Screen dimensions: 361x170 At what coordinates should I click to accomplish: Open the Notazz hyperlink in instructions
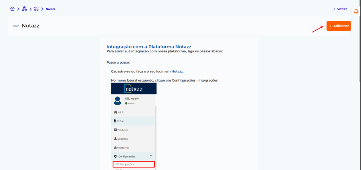click(177, 71)
